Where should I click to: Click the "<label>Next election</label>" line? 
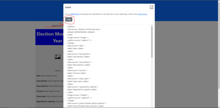coord(79,65)
